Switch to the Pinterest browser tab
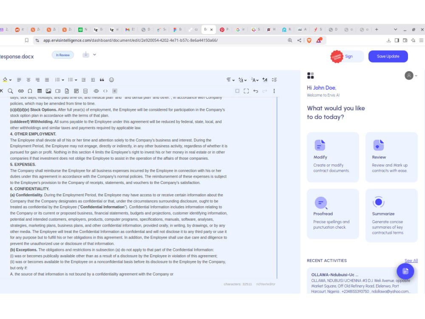425x319 pixels. click(x=224, y=29)
